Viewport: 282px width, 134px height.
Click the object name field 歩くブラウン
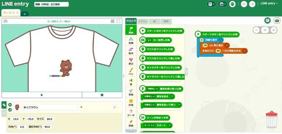50,107
